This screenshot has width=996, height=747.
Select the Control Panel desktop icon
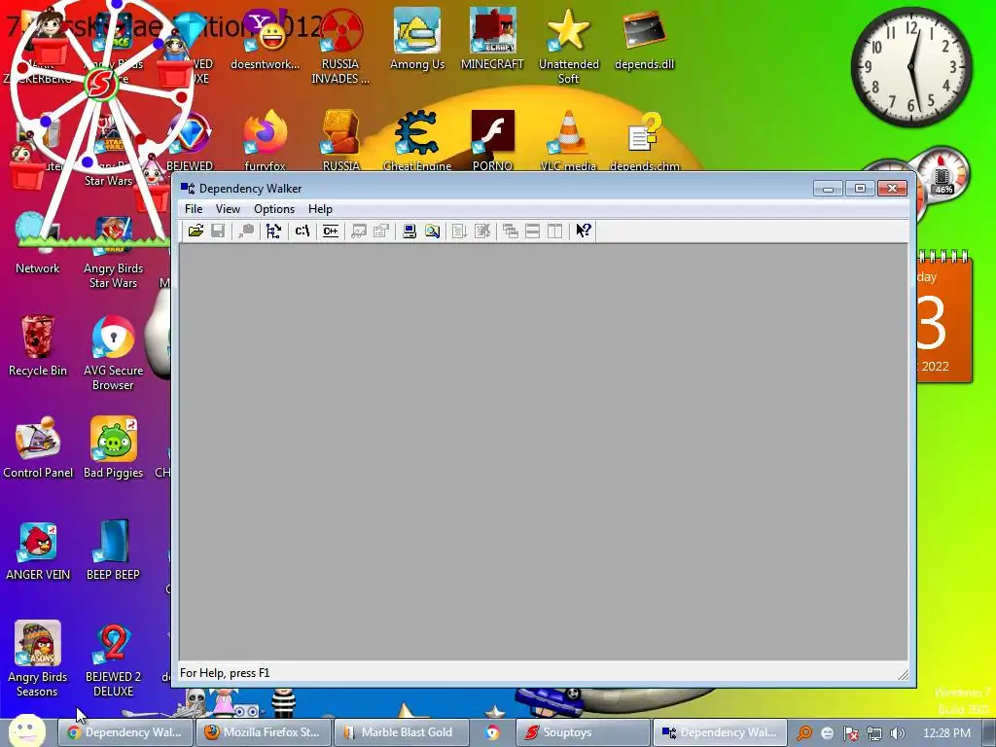coord(38,447)
